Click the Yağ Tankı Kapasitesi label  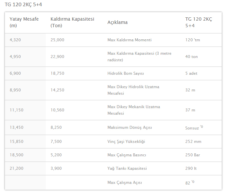tap(127, 168)
